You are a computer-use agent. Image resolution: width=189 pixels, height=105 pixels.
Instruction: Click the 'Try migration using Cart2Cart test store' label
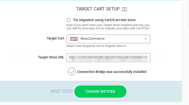point(104,20)
